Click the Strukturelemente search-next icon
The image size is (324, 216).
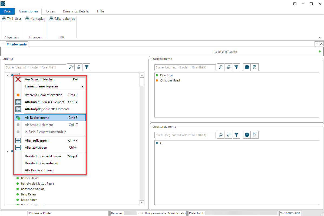pos(229,135)
